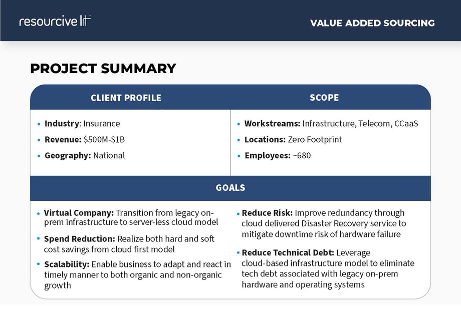Select the Value Added Sourcing header text

click(372, 23)
